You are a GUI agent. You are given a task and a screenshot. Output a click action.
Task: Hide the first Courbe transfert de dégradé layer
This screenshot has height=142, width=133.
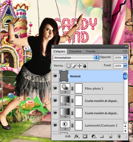55,101
